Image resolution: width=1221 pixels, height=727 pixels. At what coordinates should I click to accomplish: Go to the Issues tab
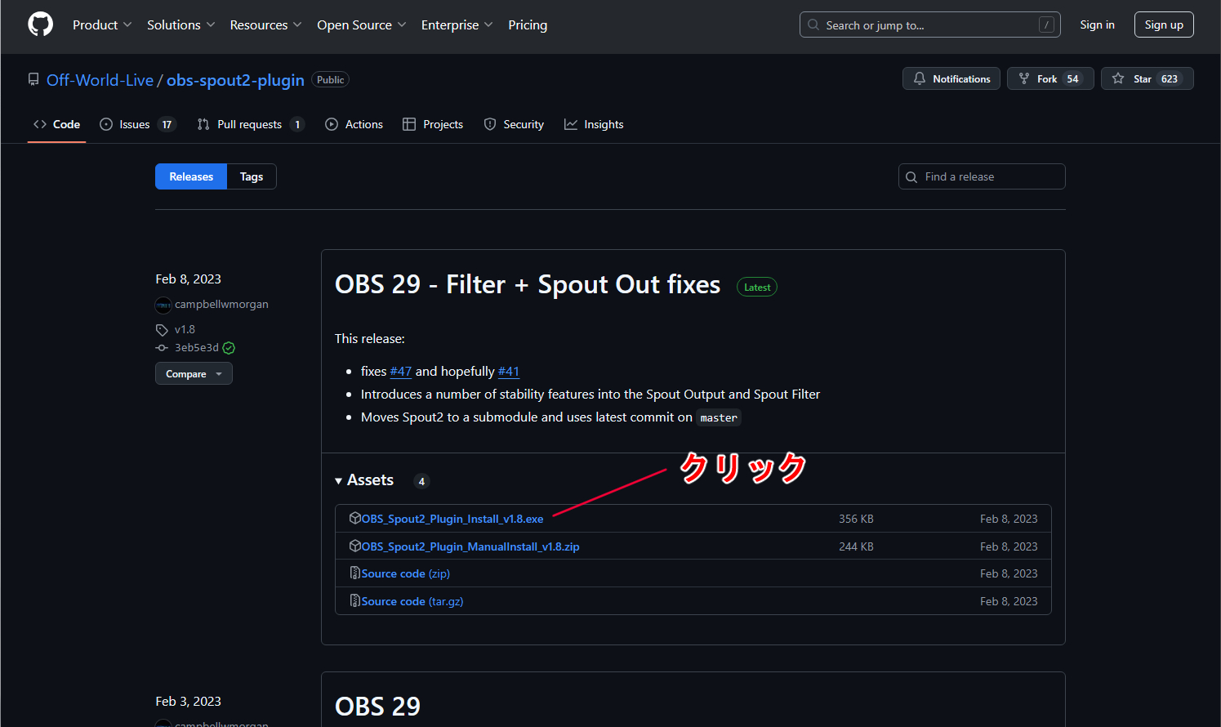coord(137,124)
